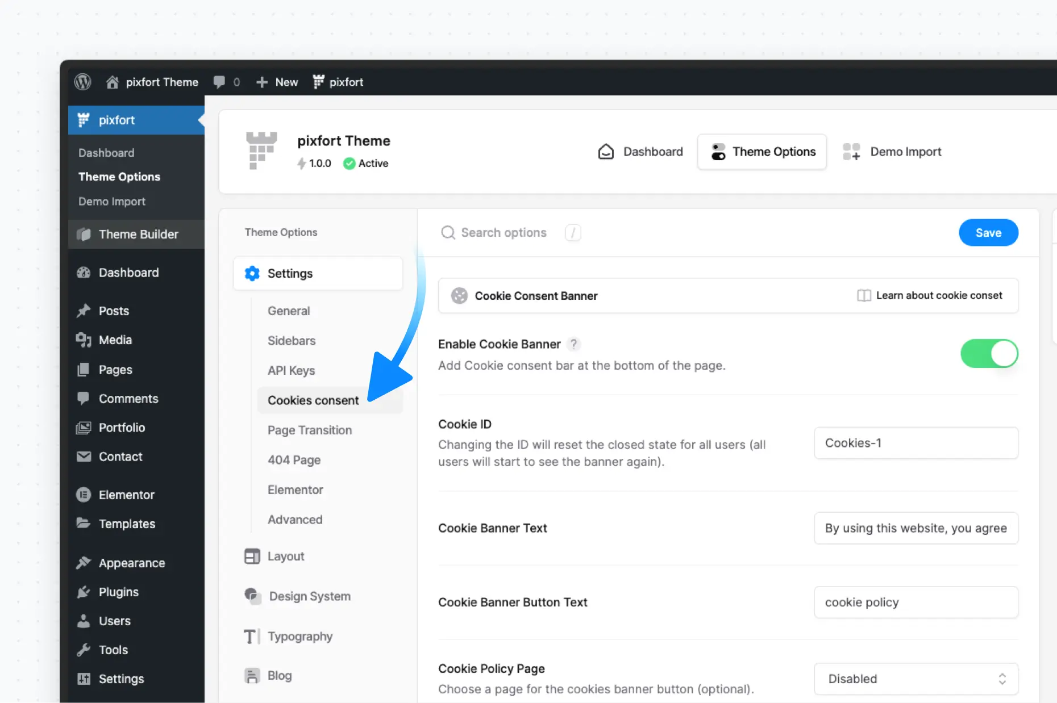Click the Tools wrench icon
This screenshot has width=1057, height=703.
click(84, 650)
